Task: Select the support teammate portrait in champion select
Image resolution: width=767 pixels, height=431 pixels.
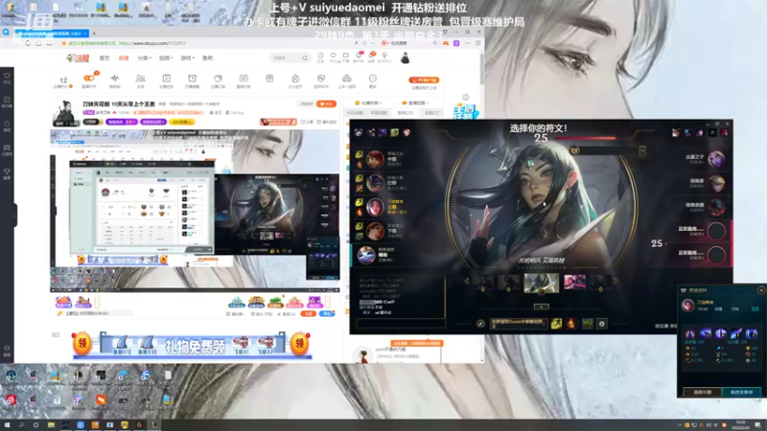Action: click(x=366, y=255)
